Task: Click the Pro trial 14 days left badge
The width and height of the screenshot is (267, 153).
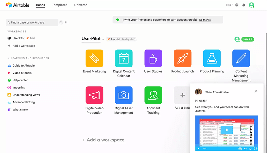Action: click(121, 39)
